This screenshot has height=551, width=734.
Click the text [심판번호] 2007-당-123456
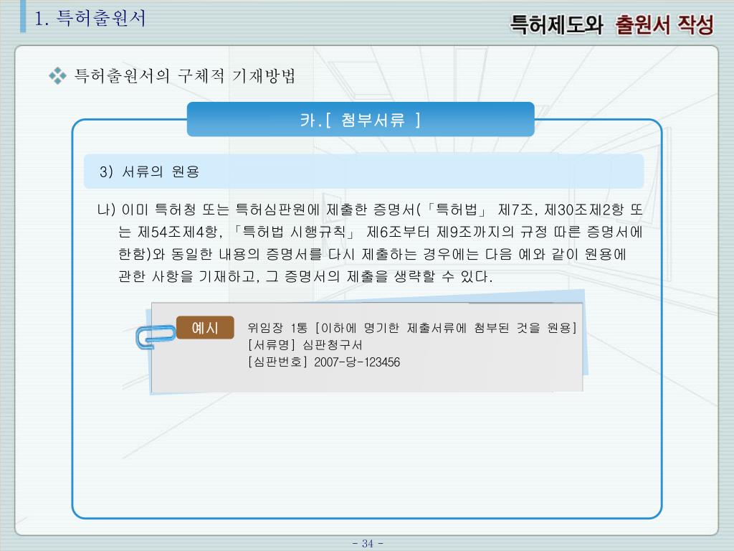tap(323, 362)
